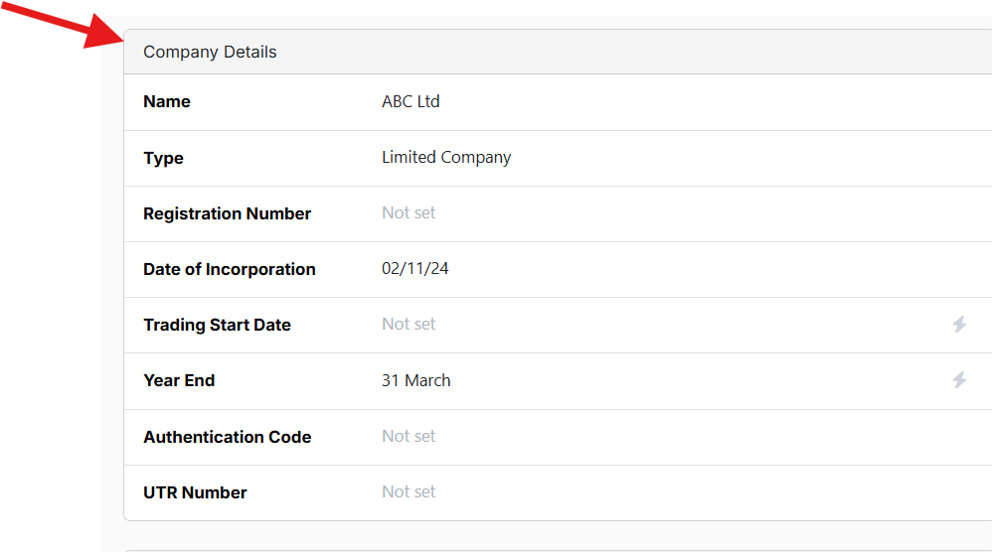
Task: Click Not set next to Authentication Code
Action: [409, 436]
